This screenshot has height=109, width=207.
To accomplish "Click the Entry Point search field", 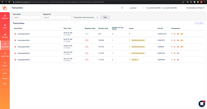I will click(27, 17).
